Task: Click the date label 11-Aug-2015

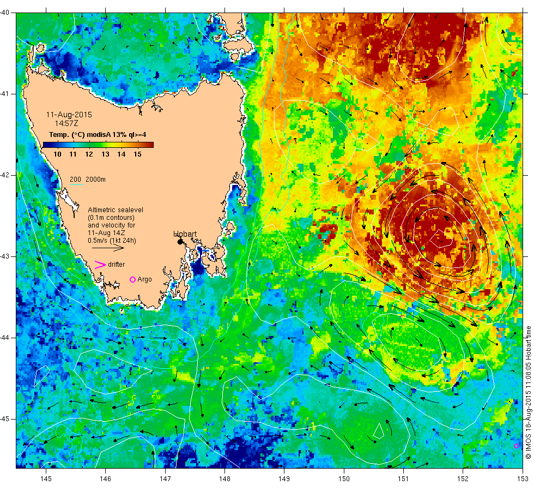Action: [x=69, y=115]
